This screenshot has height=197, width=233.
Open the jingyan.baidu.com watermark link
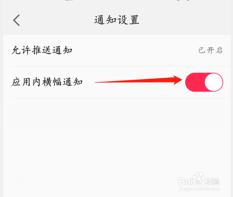(199, 189)
